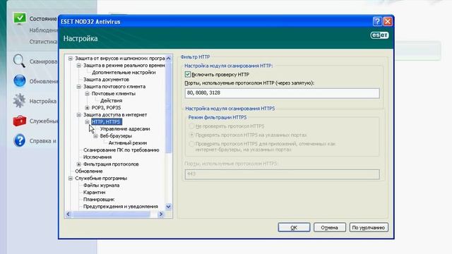Image resolution: width=452 pixels, height=254 pixels.
Task: Open Настройка section in main window sidebar
Action: [43, 101]
